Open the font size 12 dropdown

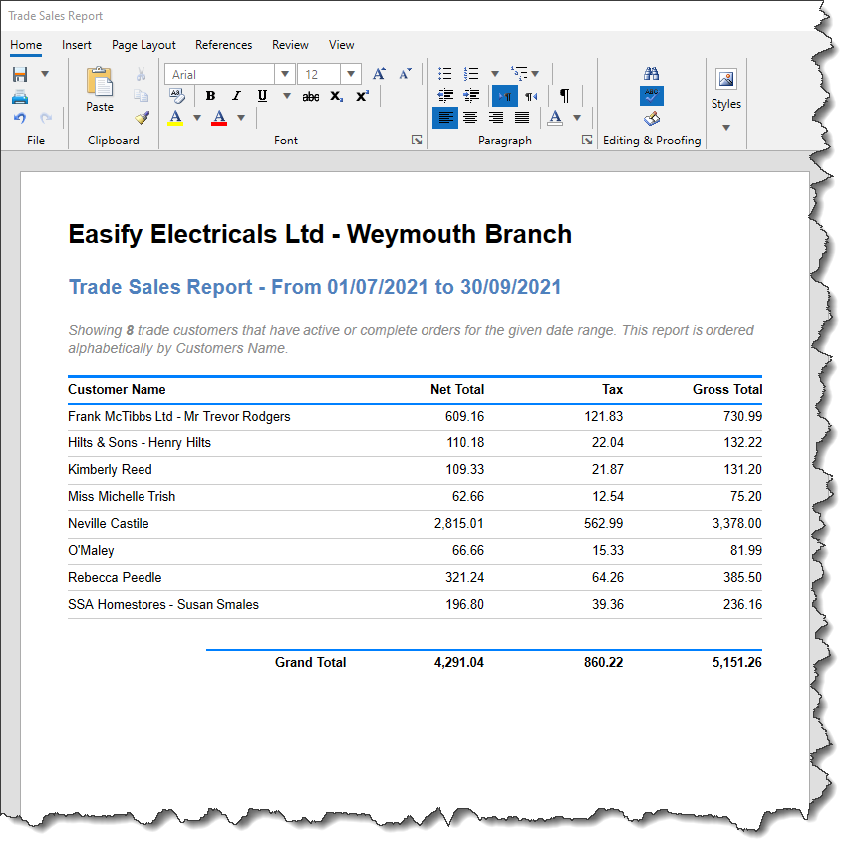coord(350,75)
